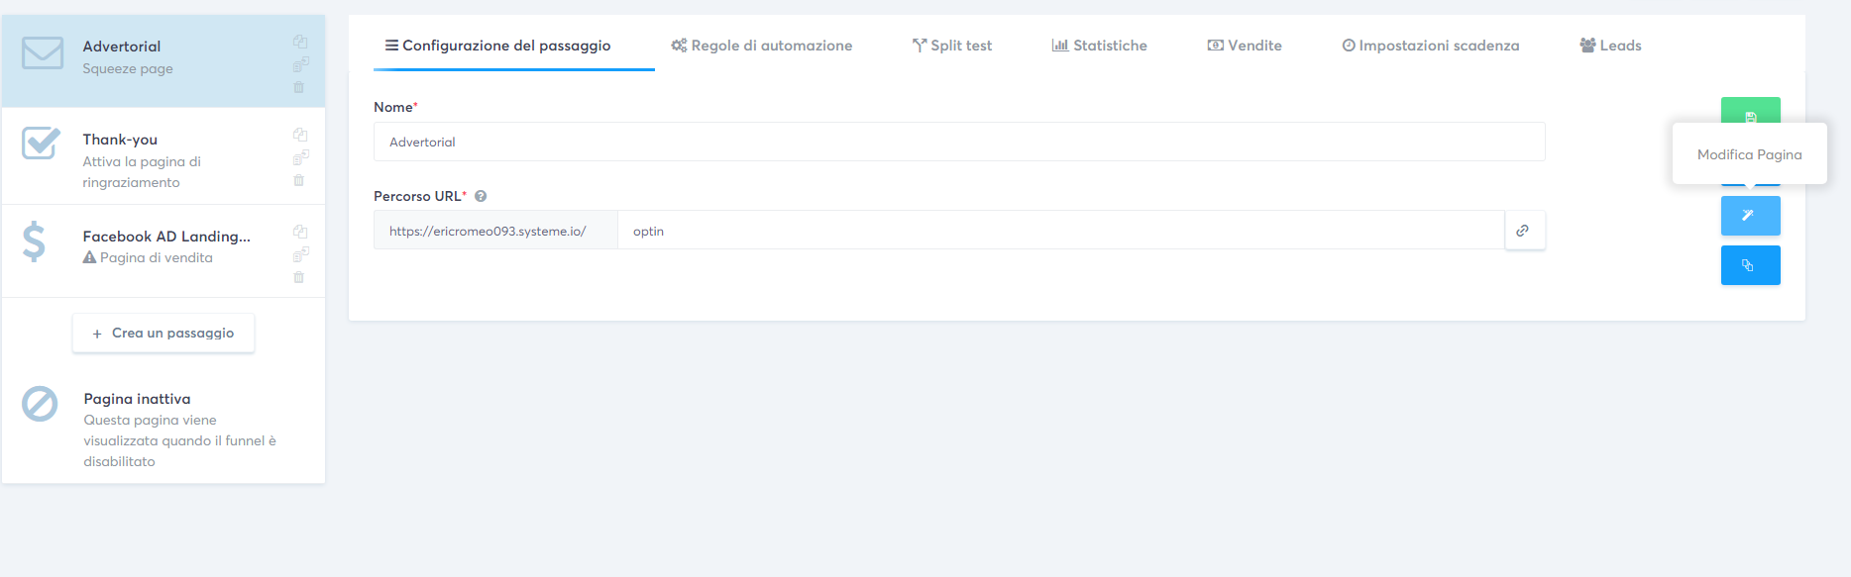Open the Impostazioni scadenza tab
Screen dimensions: 1851x577
[x=1430, y=46]
